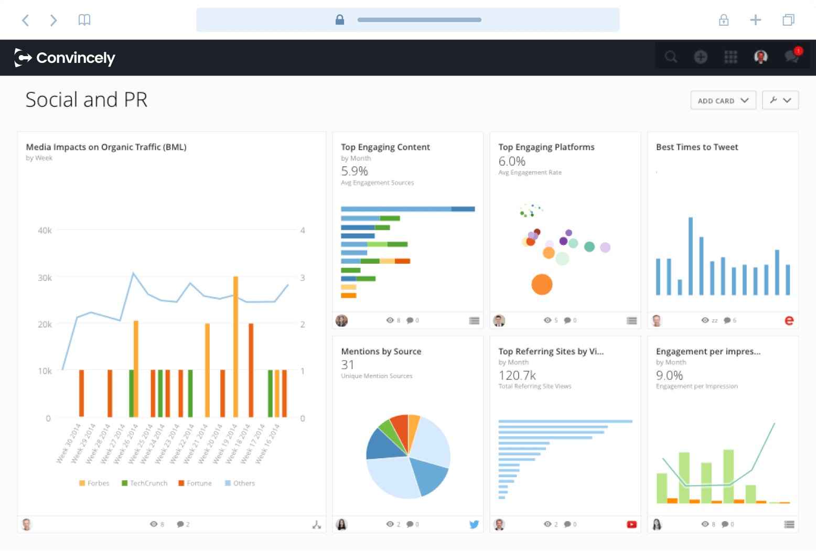The image size is (816, 551).
Task: Open the apps grid icon in header
Action: pos(731,57)
